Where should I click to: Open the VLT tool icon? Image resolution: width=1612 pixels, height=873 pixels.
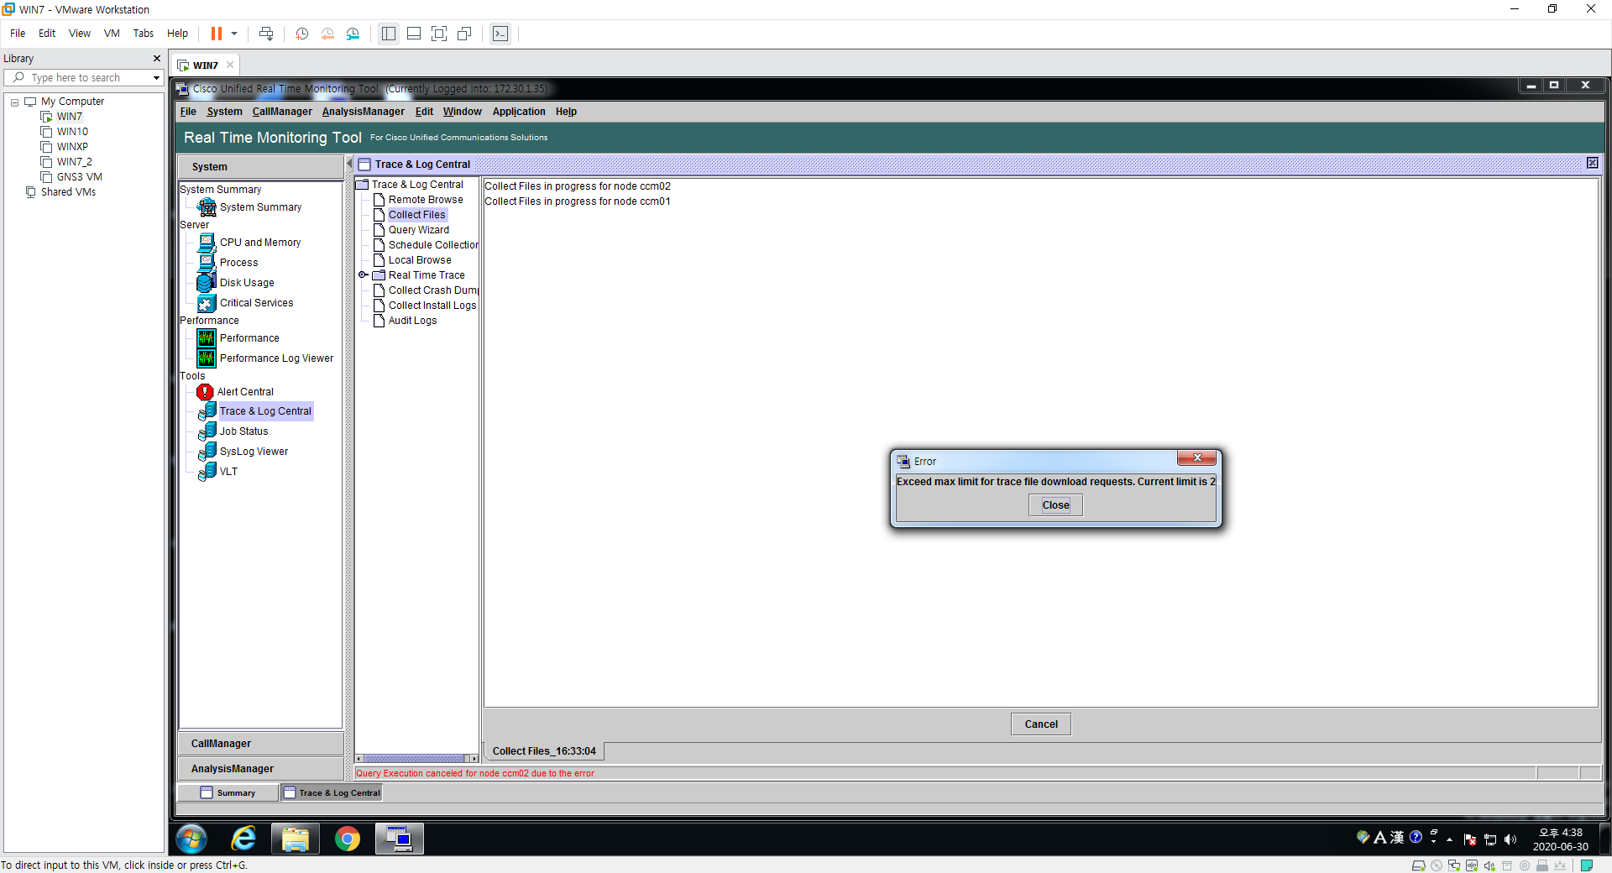[207, 472]
